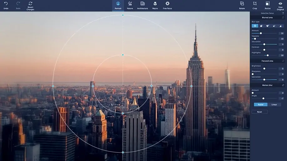Select the triangle bokeh blur type
287x161 pixels.
click(x=280, y=26)
